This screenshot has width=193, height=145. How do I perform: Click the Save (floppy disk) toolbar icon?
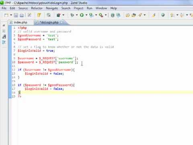point(16,15)
